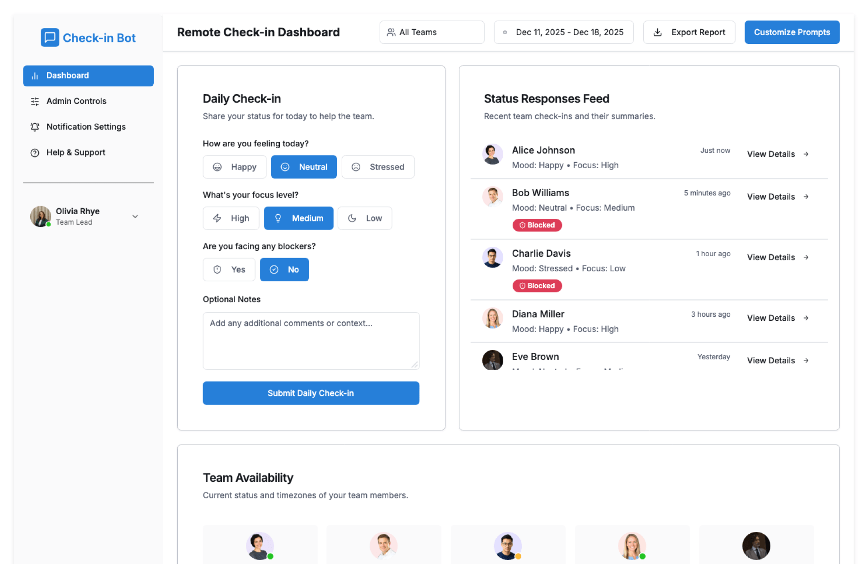Screen dimensions: 868x564
Task: Open the Dashboard sidebar item
Action: (x=88, y=75)
